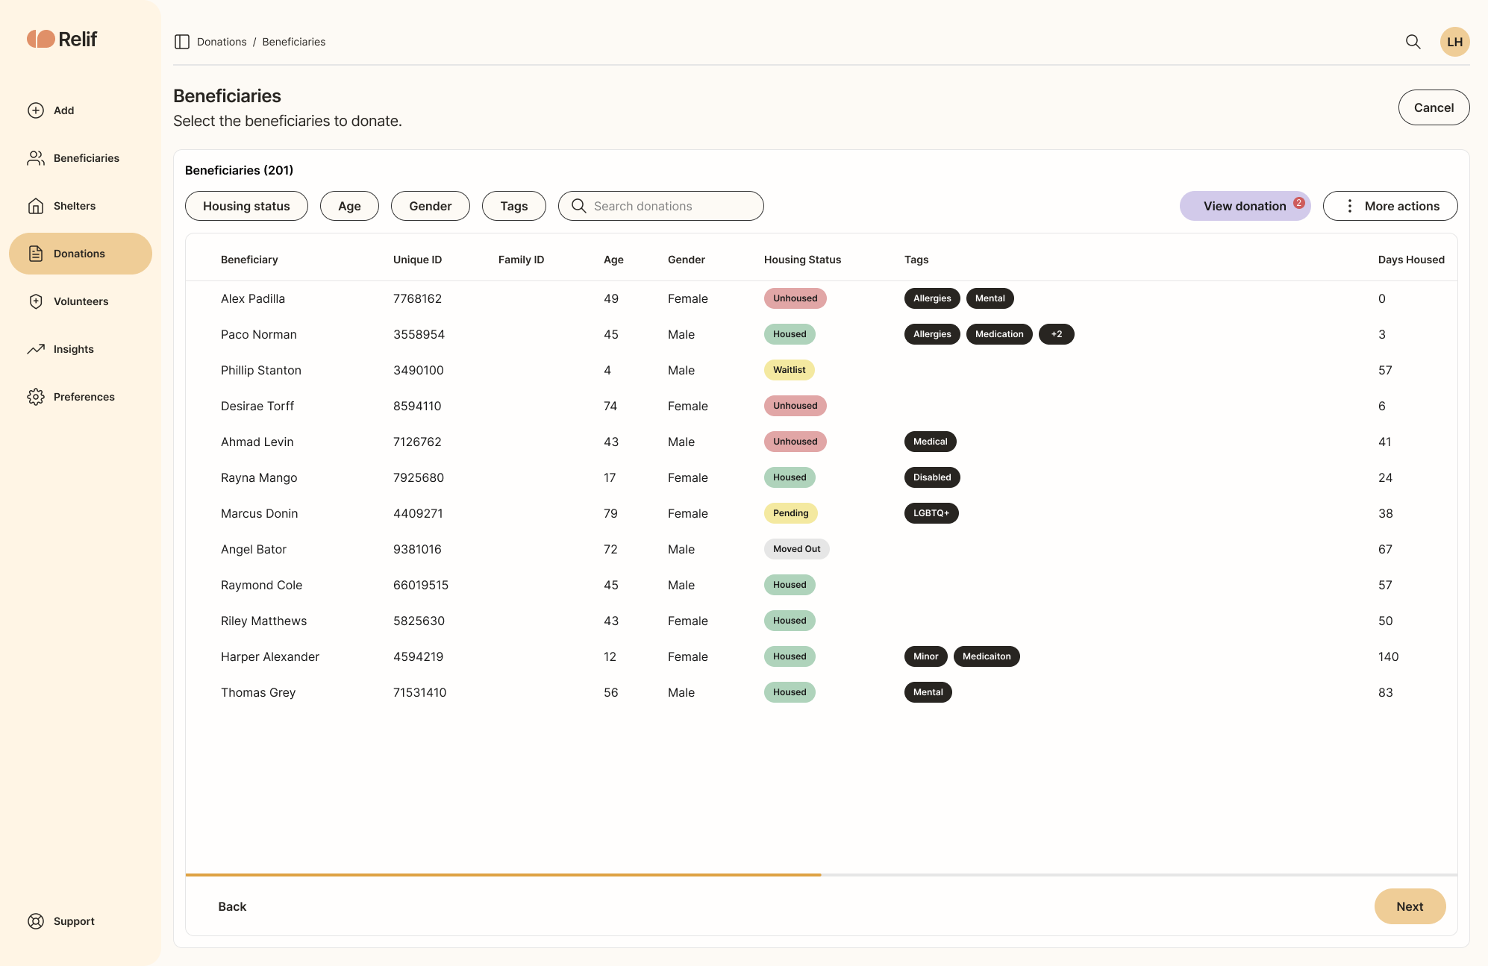Click the Insights trend icon
The image size is (1488, 966).
36,349
